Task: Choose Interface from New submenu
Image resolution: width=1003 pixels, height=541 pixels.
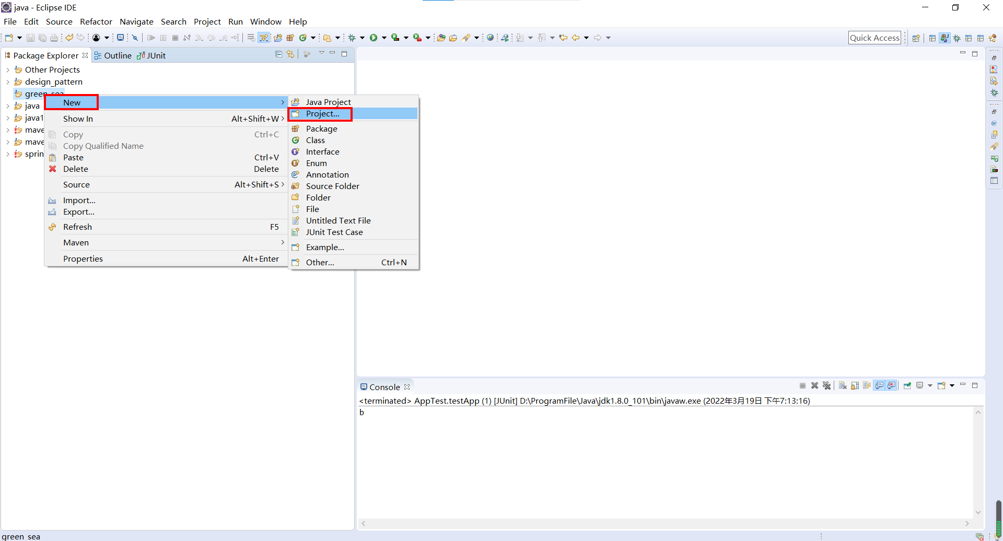Action: 353,151
